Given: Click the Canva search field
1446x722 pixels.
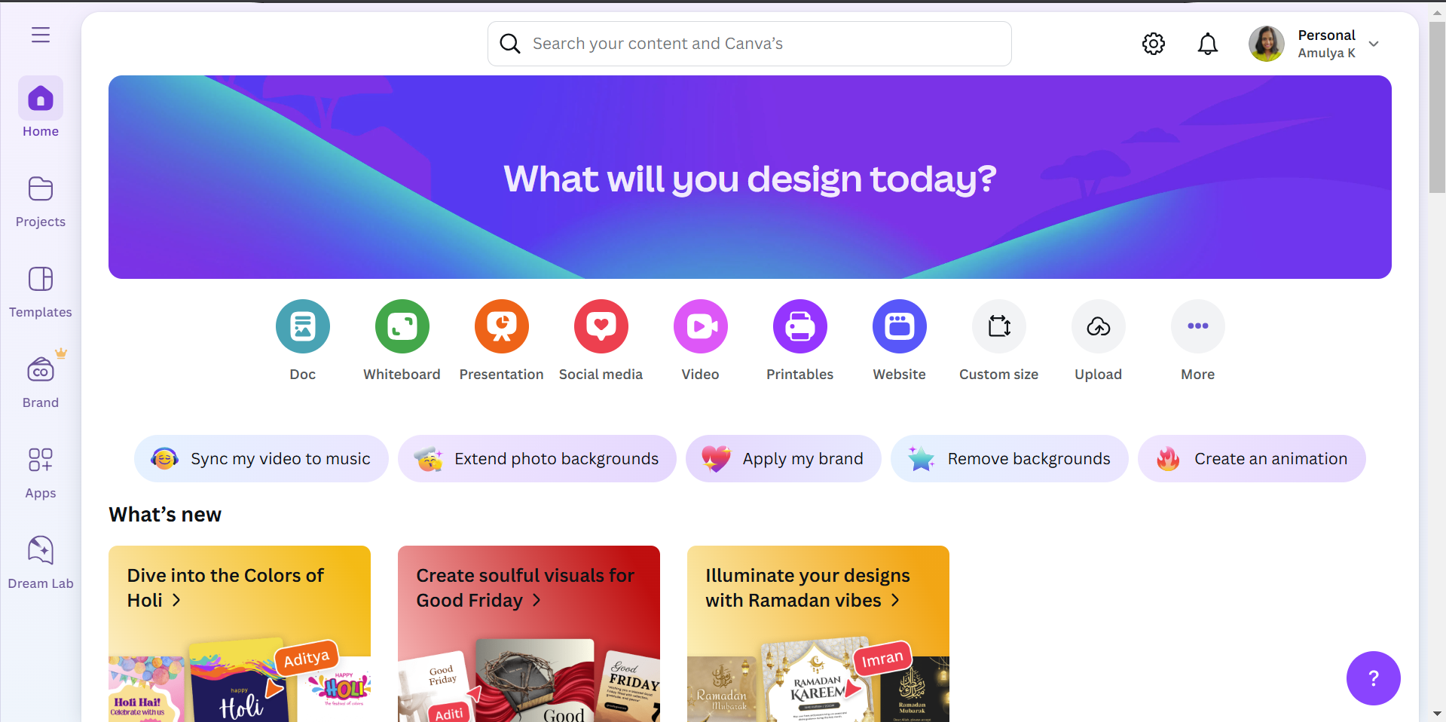Looking at the screenshot, I should 750,44.
